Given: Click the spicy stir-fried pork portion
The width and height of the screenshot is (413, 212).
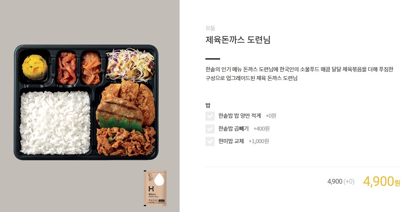Looking at the screenshot, I should [126, 141].
